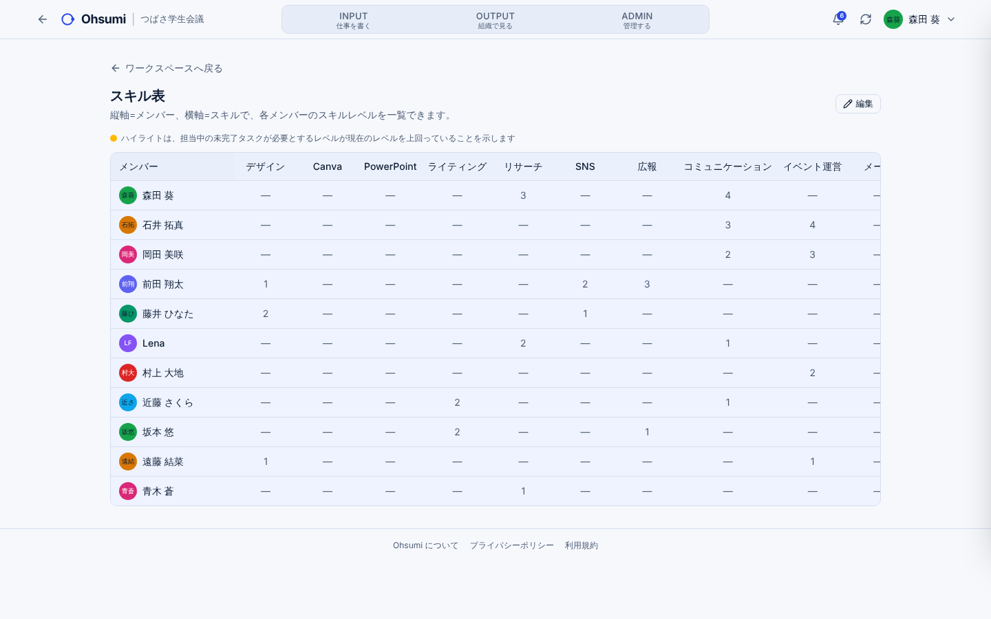Click the Ohsumi logo icon
The height and width of the screenshot is (619, 991).
tap(67, 19)
